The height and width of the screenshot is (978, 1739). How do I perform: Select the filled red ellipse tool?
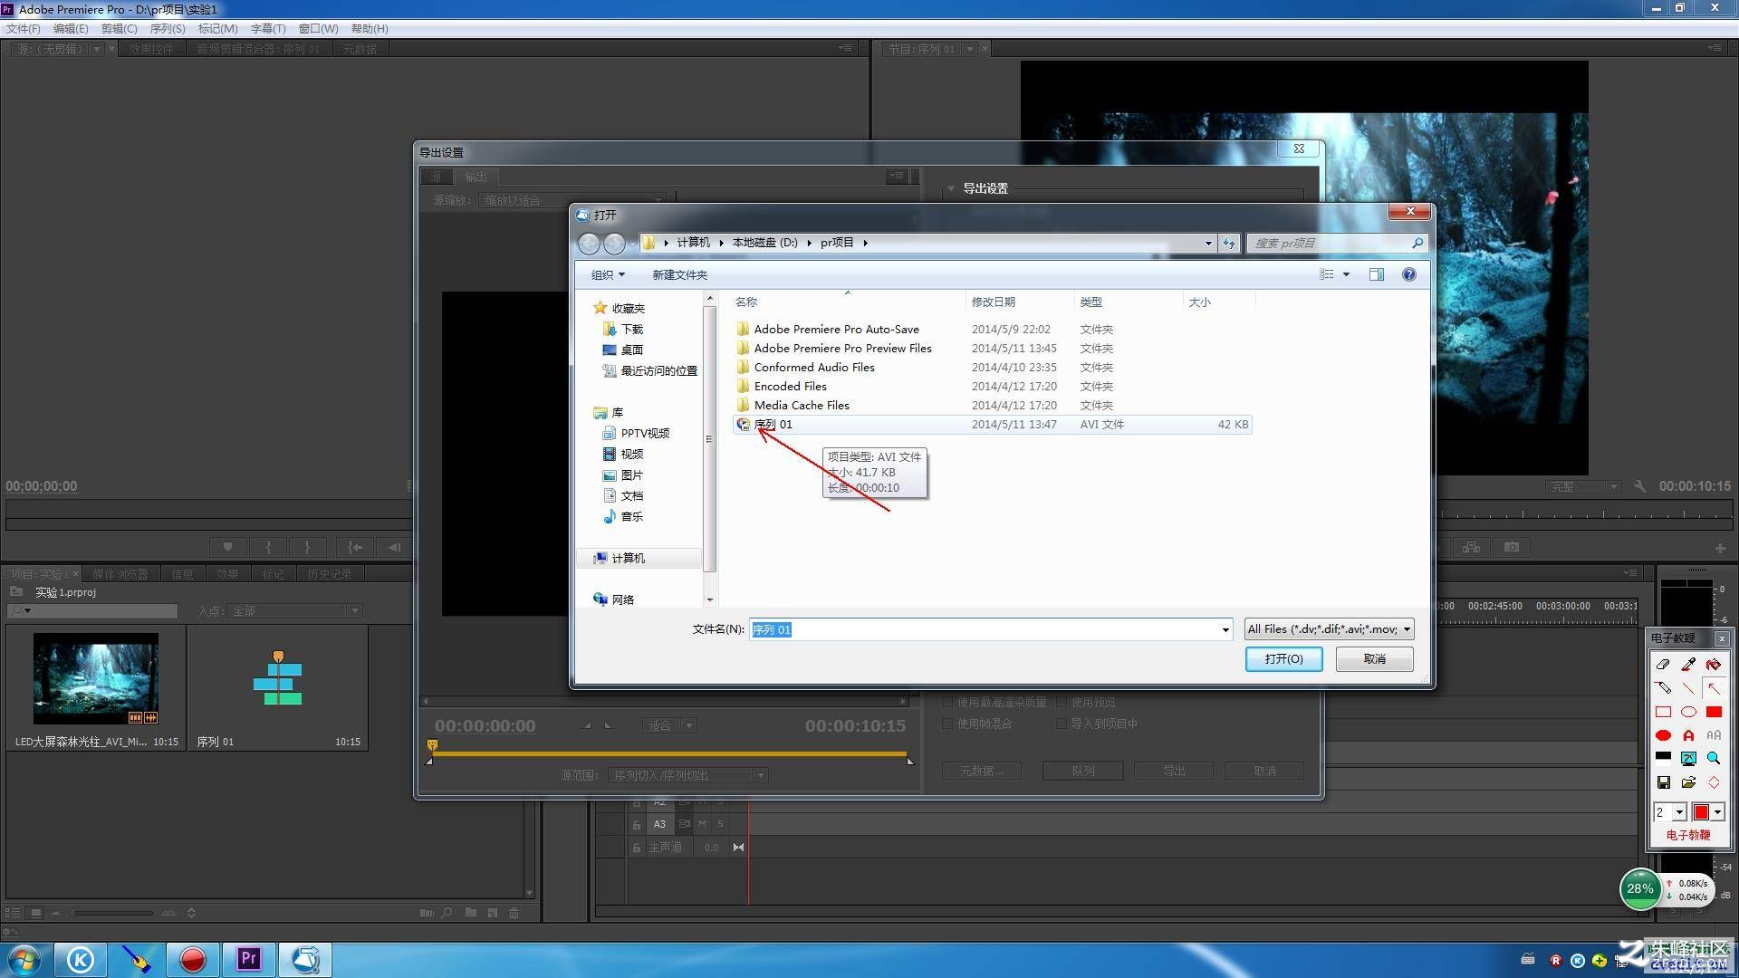(1663, 735)
